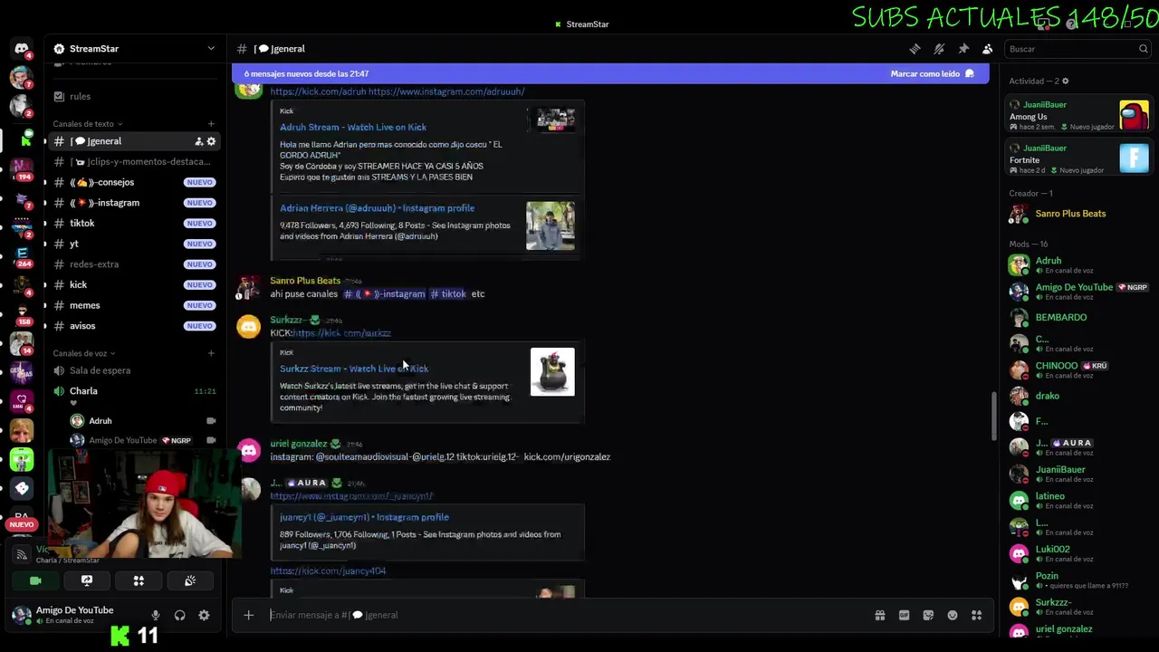Open the avisos channel
Screen dimensions: 1159x652
tap(135, 326)
